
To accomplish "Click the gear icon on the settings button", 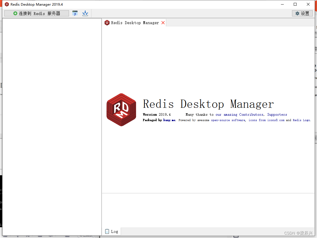I will [x=297, y=13].
